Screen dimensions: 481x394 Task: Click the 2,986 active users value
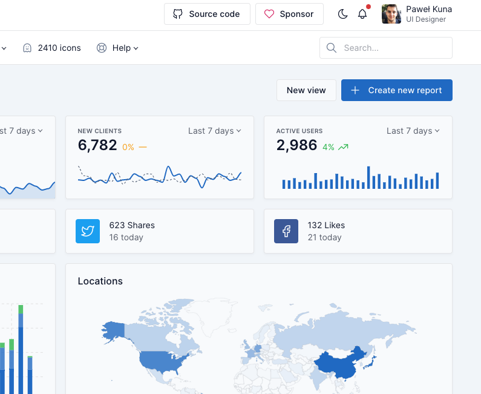coord(296,145)
